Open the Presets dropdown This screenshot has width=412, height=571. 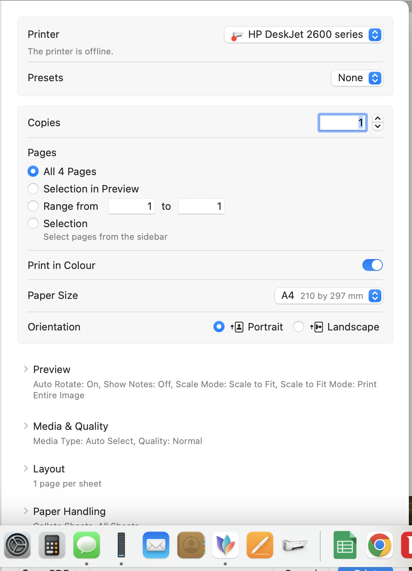point(357,78)
